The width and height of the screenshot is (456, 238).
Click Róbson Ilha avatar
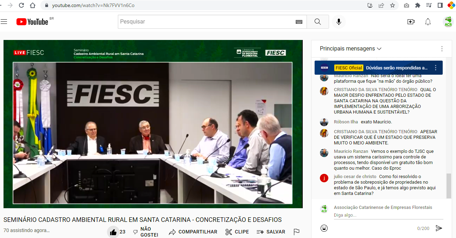coord(324,122)
